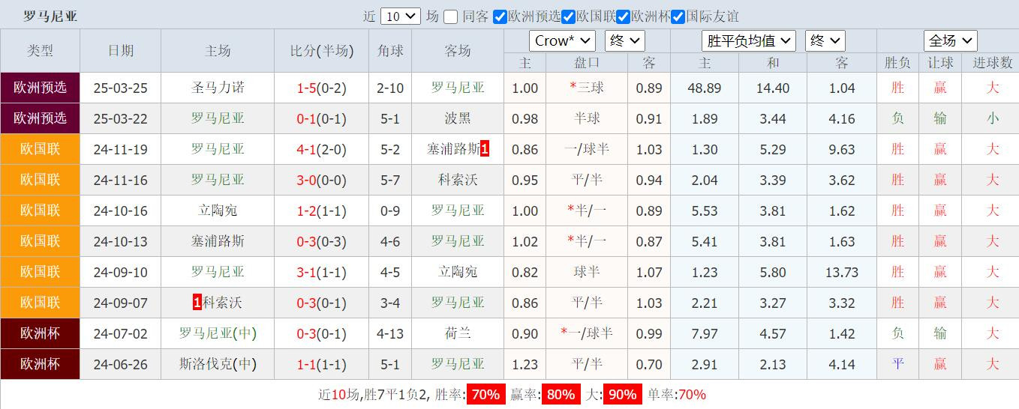Click the 13.73 odds value
1019x409 pixels.
tap(842, 272)
